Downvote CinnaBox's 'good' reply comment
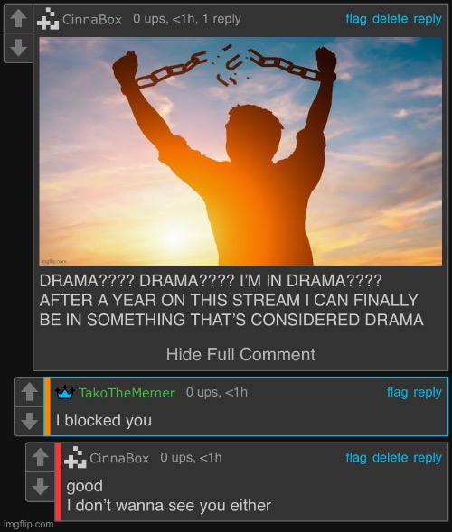 click(x=40, y=487)
